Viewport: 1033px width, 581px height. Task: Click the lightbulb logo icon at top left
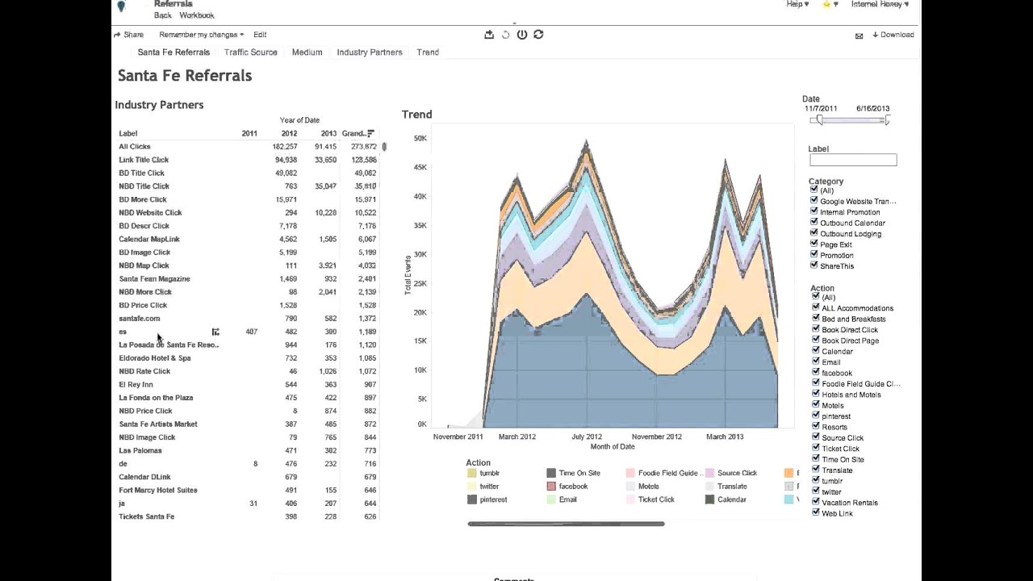[121, 6]
